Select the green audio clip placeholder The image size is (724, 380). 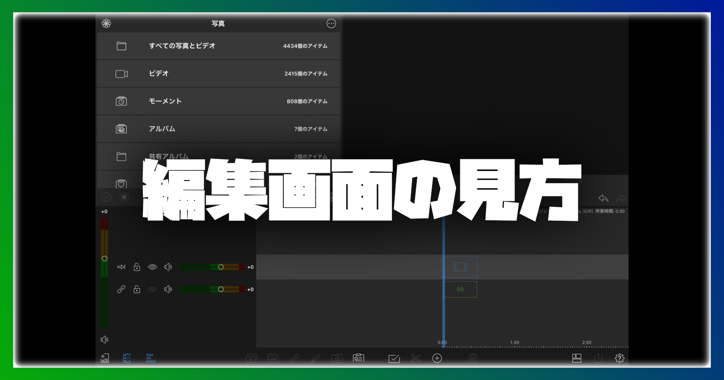(x=460, y=289)
